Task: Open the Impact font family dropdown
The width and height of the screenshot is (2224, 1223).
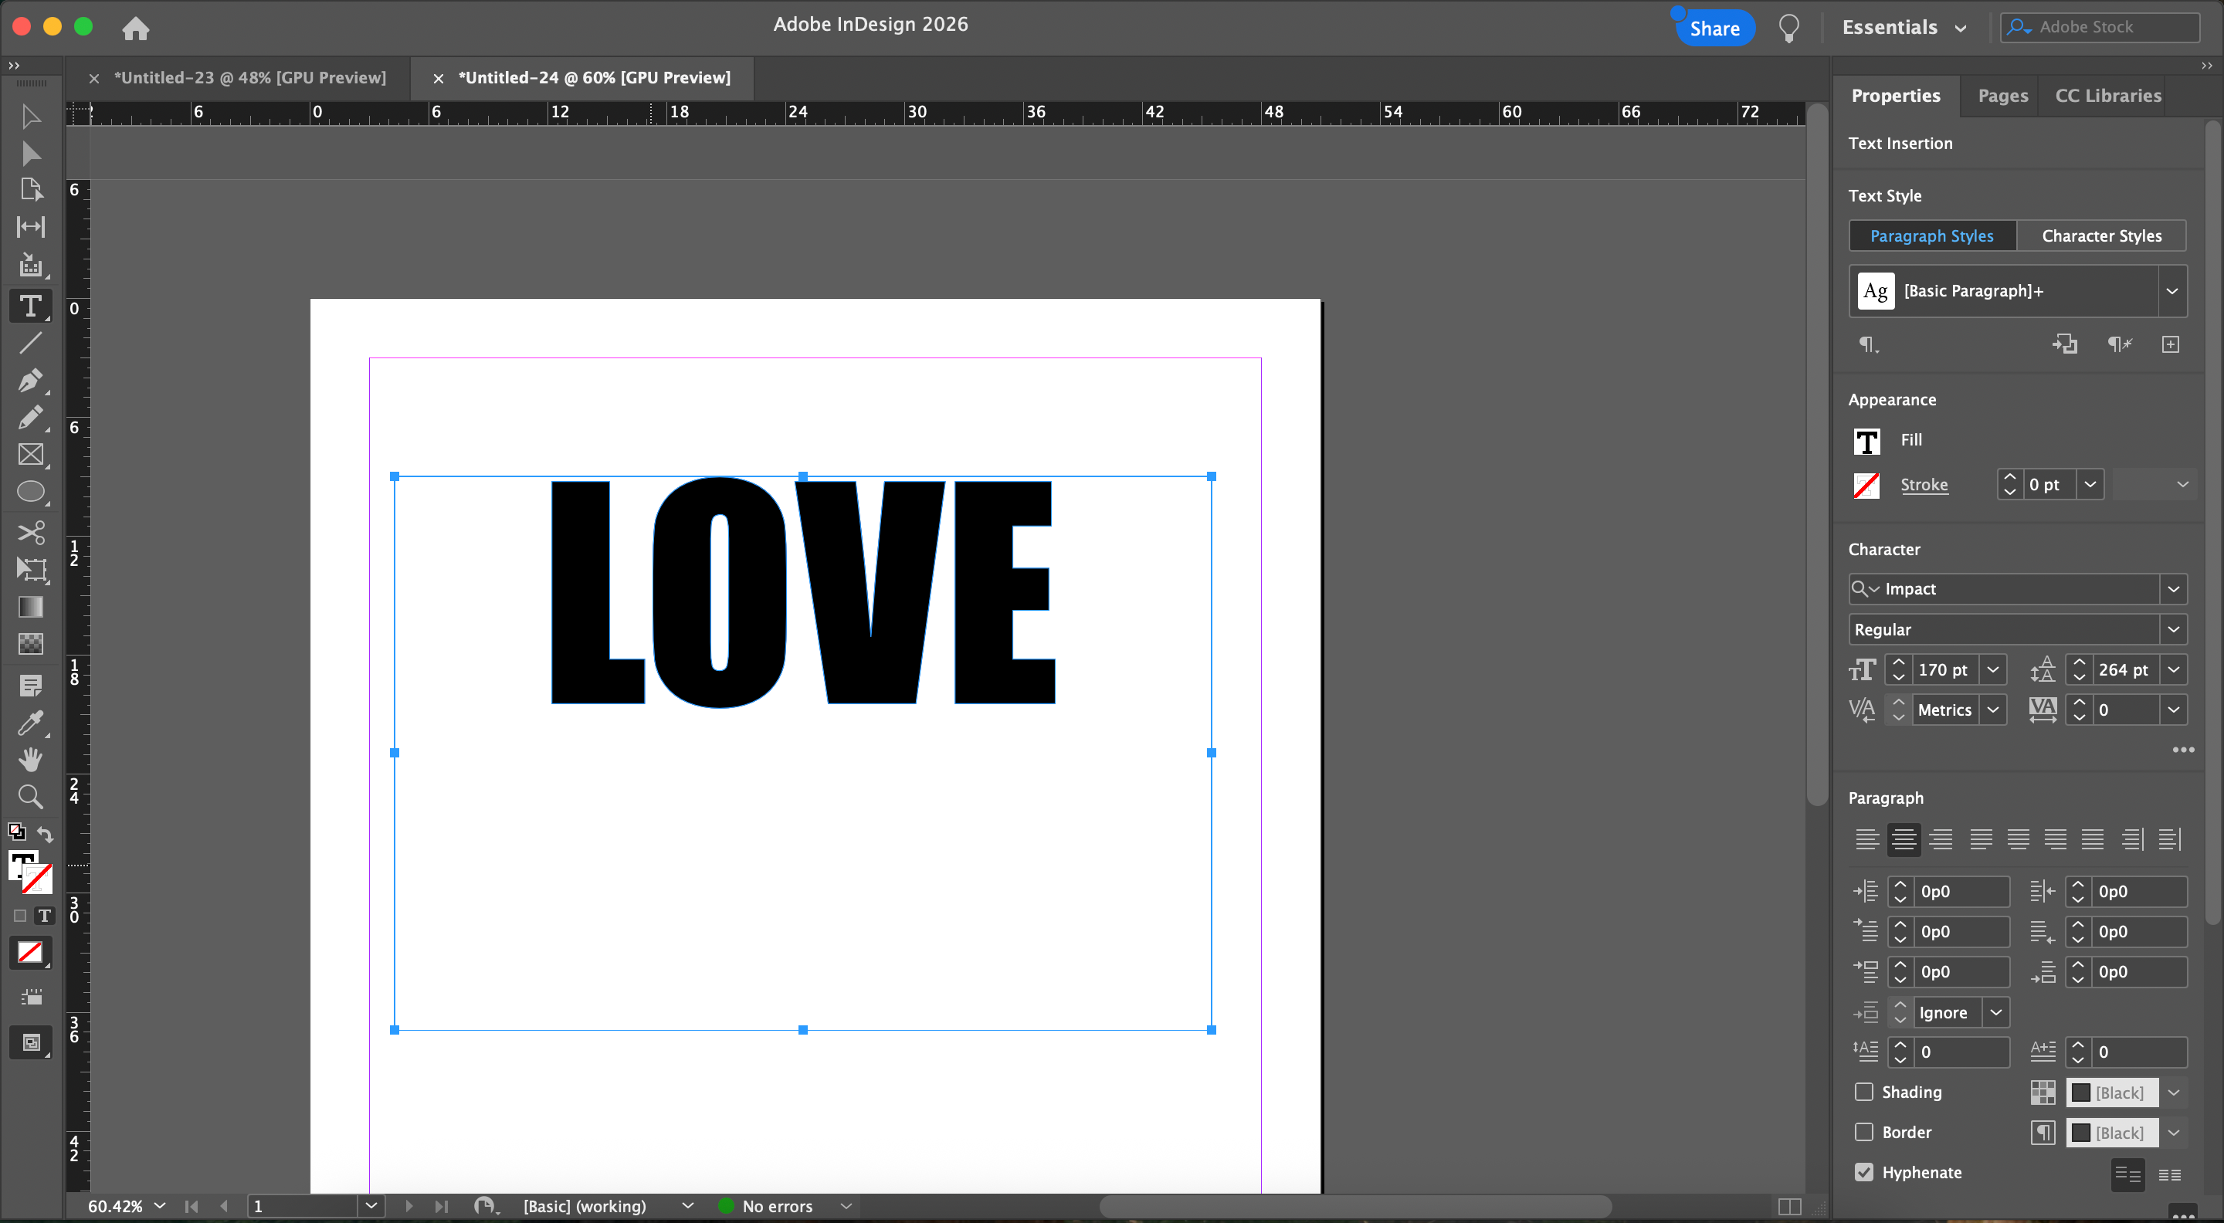Action: coord(2173,588)
